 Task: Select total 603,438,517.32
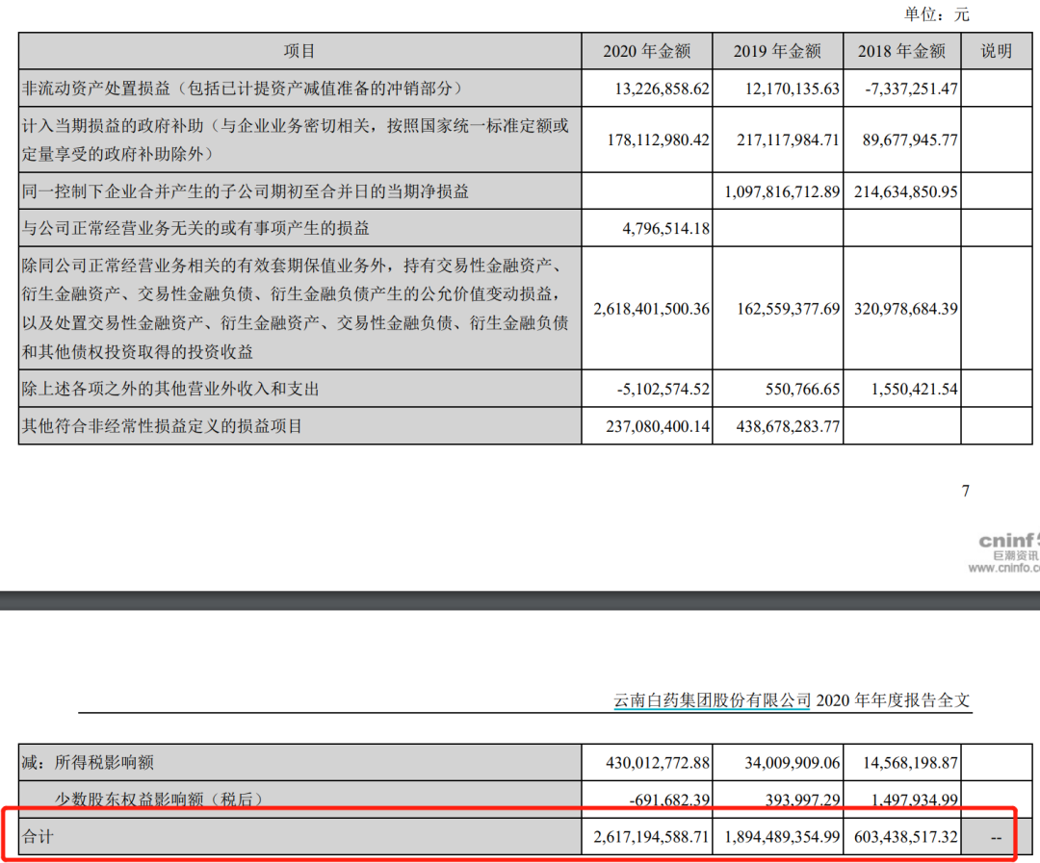tap(906, 837)
